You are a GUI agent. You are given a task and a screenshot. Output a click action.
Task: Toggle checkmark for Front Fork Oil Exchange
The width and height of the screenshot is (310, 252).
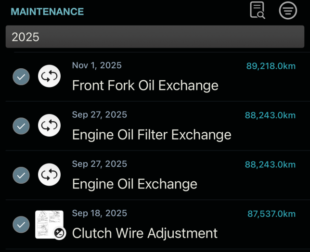coord(21,76)
